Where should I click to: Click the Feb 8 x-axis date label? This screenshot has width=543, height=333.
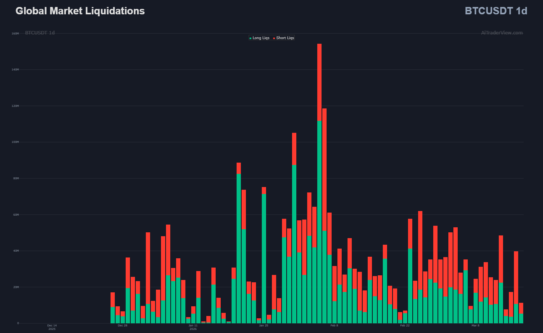[x=334, y=326]
